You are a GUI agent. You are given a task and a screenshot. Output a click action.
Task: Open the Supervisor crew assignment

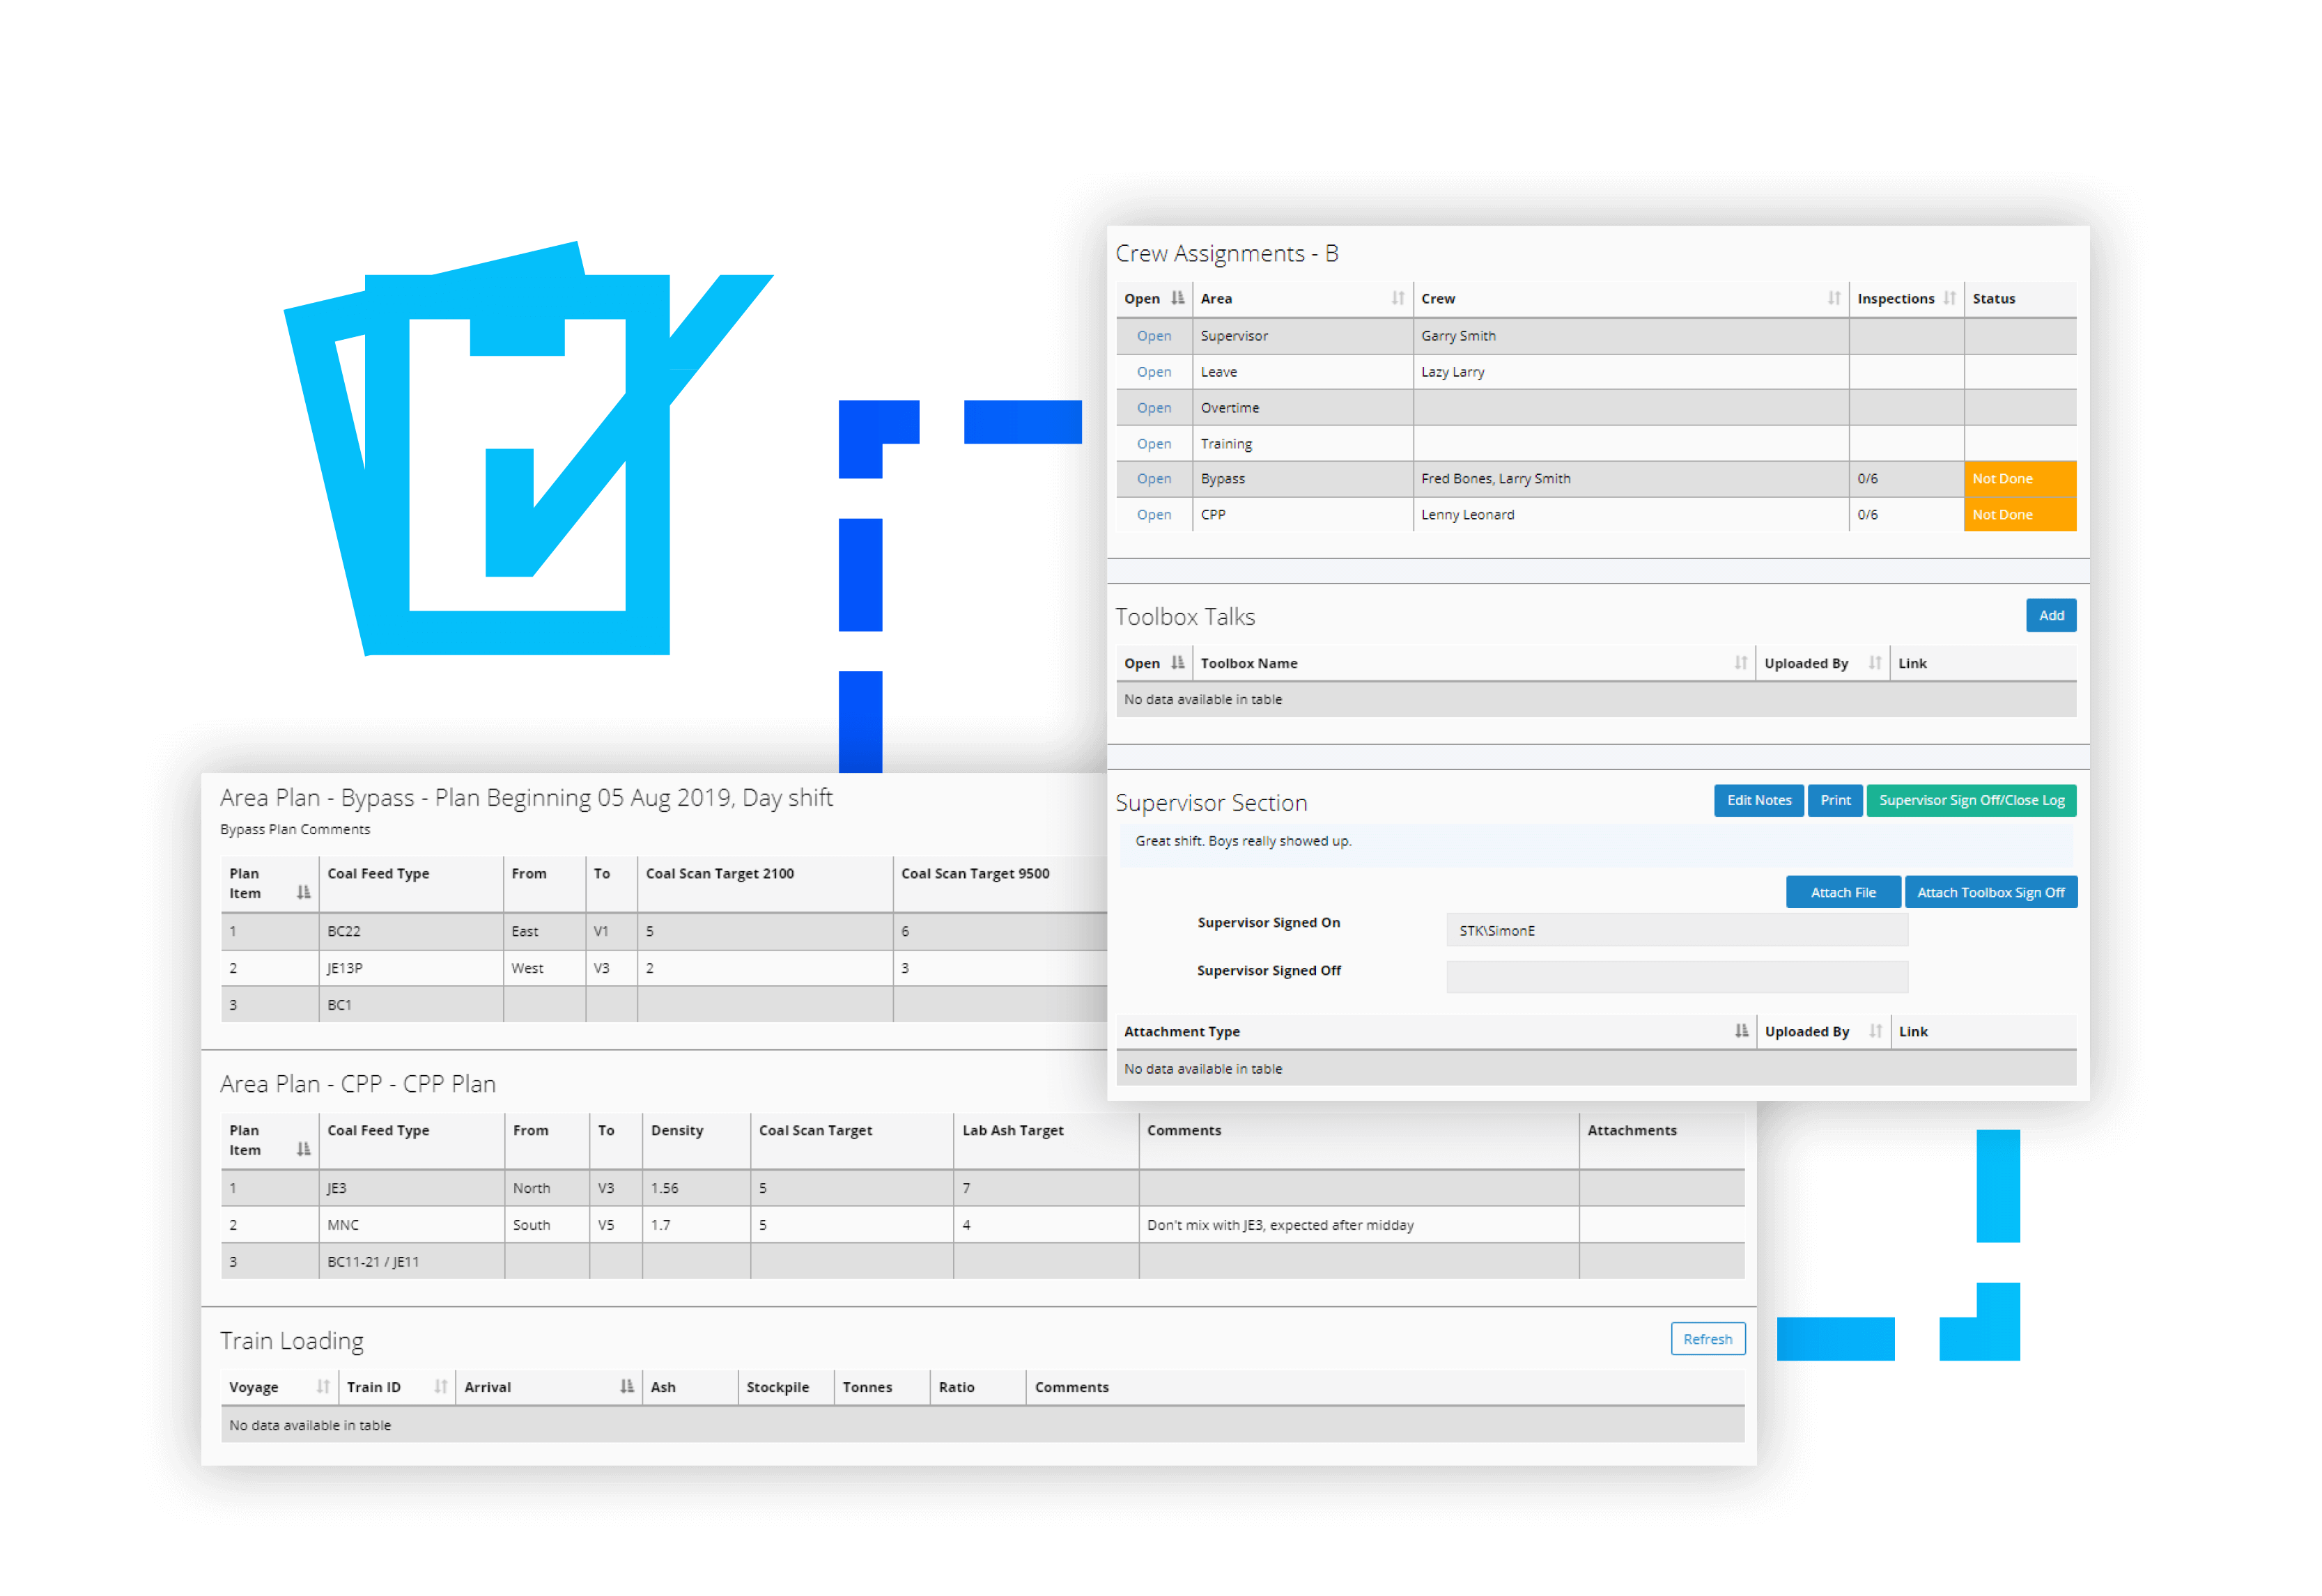1154,336
